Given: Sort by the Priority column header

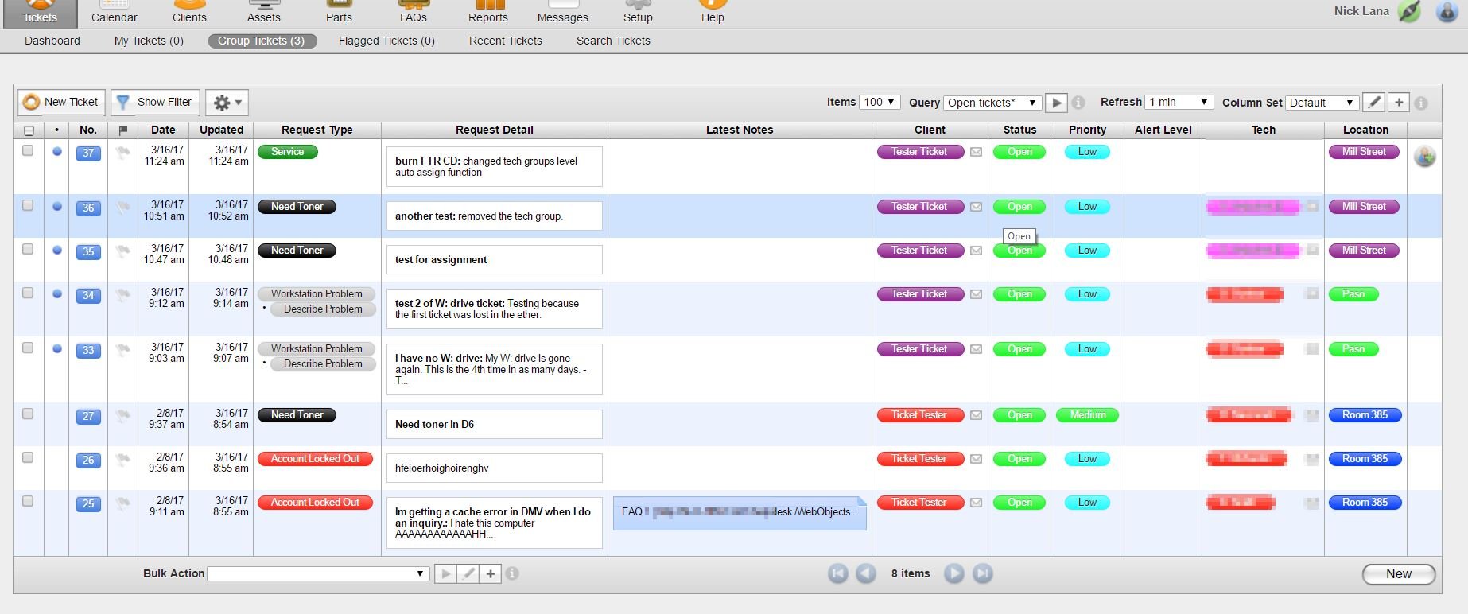Looking at the screenshot, I should tap(1087, 130).
